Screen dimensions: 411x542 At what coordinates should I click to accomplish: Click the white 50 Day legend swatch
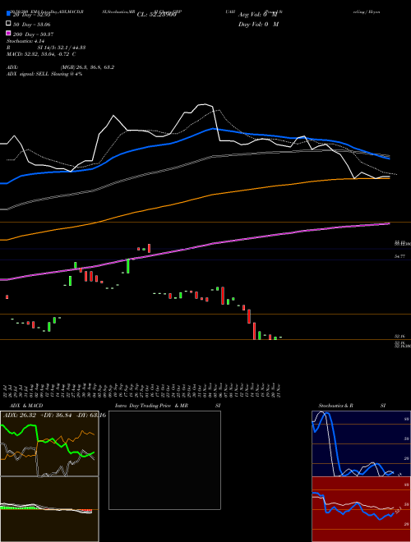click(8, 24)
